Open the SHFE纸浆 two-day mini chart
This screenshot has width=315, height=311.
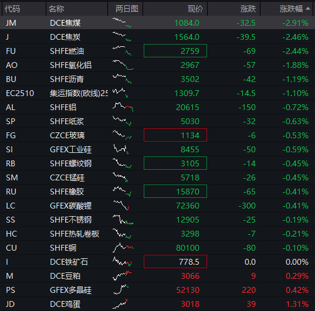click(122, 121)
